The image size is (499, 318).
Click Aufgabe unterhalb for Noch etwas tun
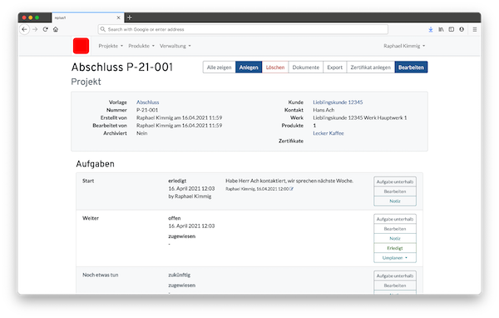pos(395,276)
